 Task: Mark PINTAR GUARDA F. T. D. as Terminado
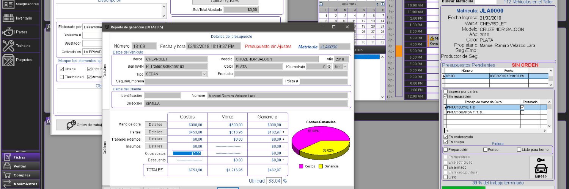pyautogui.click(x=522, y=112)
